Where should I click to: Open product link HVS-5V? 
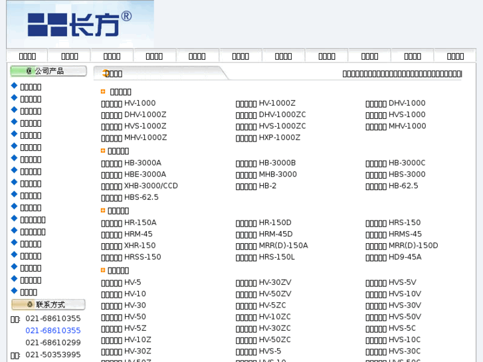391,282
